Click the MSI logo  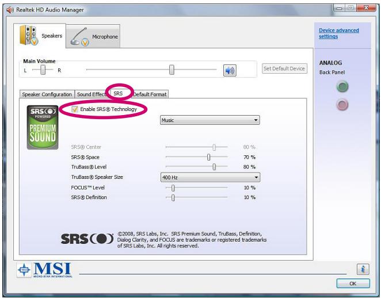click(45, 270)
